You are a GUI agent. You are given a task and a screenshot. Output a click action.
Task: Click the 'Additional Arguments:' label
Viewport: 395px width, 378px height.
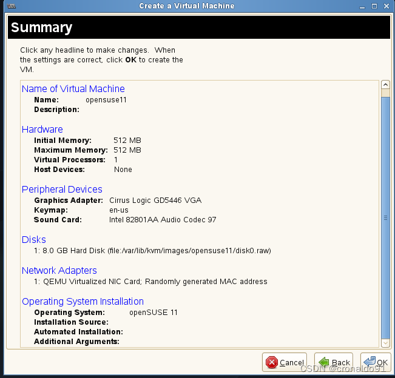pyautogui.click(x=77, y=342)
